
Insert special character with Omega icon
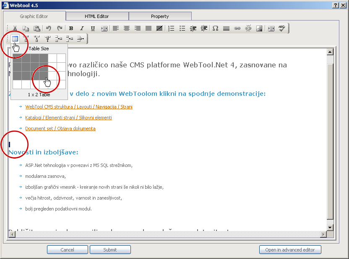[215, 28]
